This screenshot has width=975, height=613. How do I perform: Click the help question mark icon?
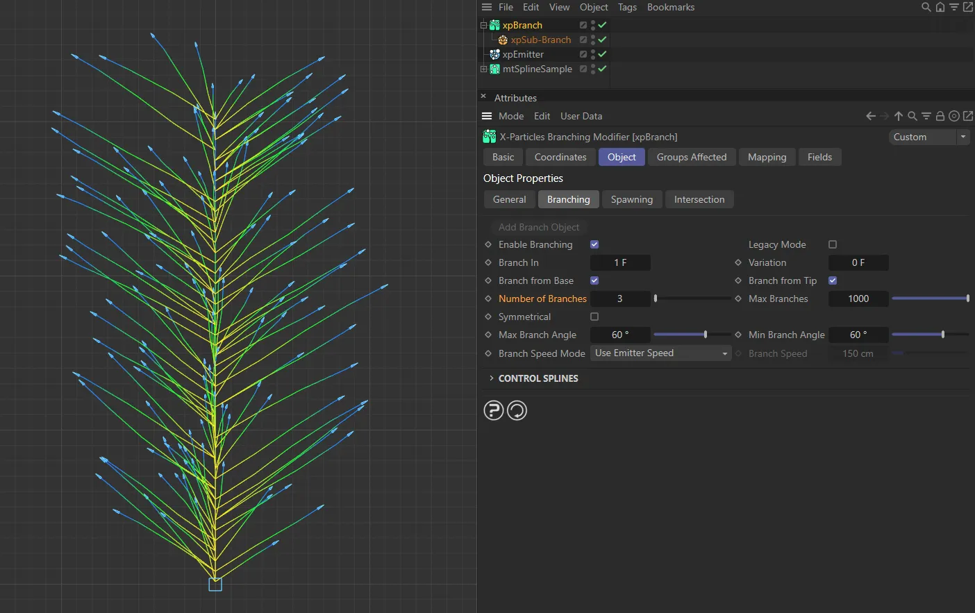(493, 411)
